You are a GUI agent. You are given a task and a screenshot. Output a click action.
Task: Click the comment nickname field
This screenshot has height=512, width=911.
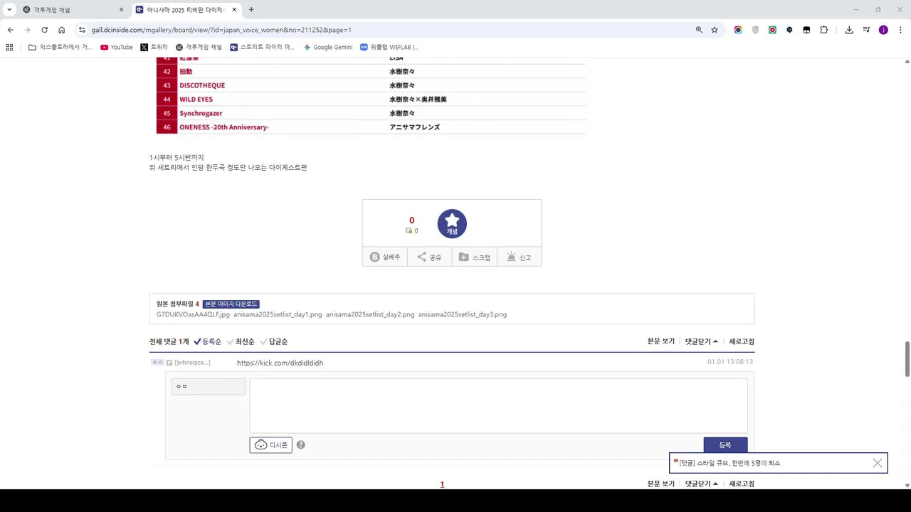(x=209, y=386)
